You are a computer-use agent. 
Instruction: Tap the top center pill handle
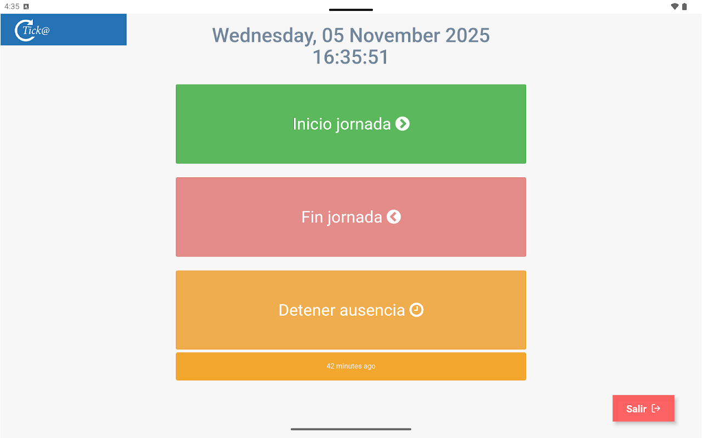(351, 10)
